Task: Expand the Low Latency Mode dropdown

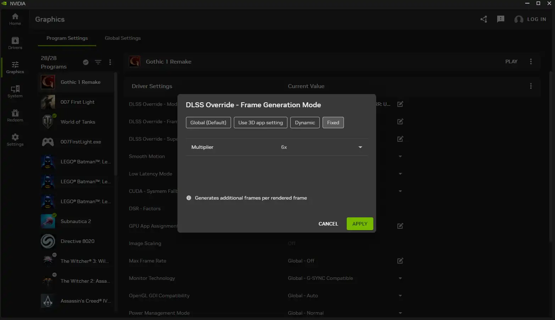Action: tap(400, 174)
